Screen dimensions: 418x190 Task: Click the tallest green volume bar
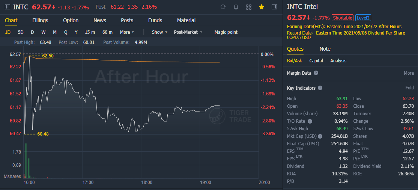(26, 161)
